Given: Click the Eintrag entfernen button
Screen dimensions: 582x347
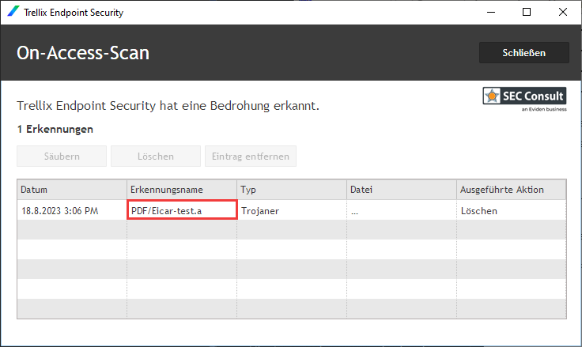Looking at the screenshot, I should tap(250, 156).
